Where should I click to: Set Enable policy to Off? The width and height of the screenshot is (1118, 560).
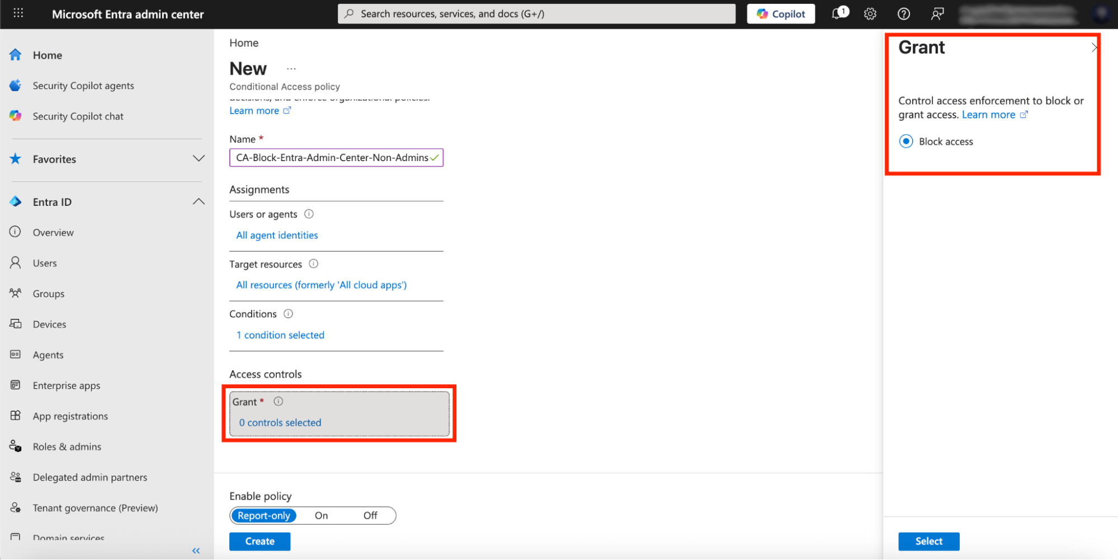370,516
